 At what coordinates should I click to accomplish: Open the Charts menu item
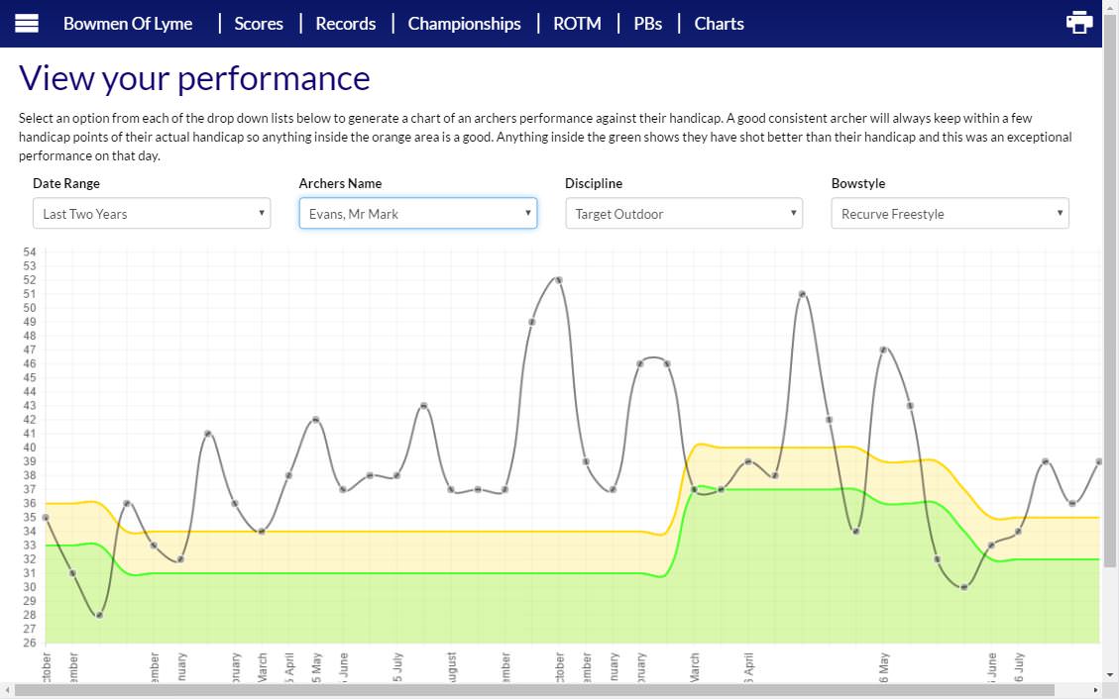pos(719,24)
